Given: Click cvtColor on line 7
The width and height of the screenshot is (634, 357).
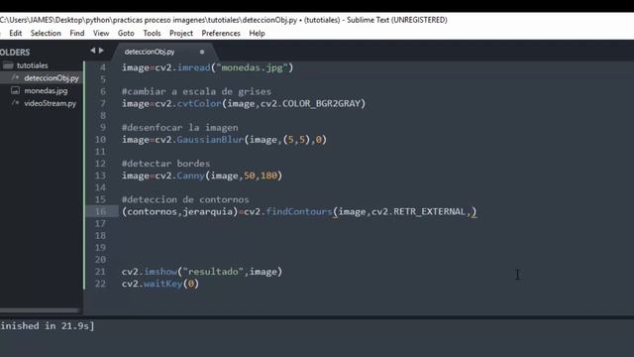Looking at the screenshot, I should (x=199, y=103).
